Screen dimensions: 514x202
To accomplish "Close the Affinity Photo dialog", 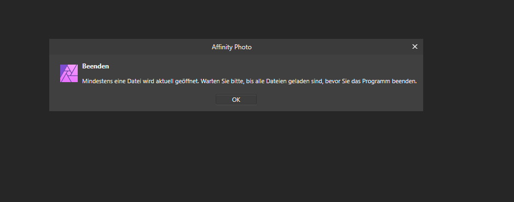I will pyautogui.click(x=415, y=47).
